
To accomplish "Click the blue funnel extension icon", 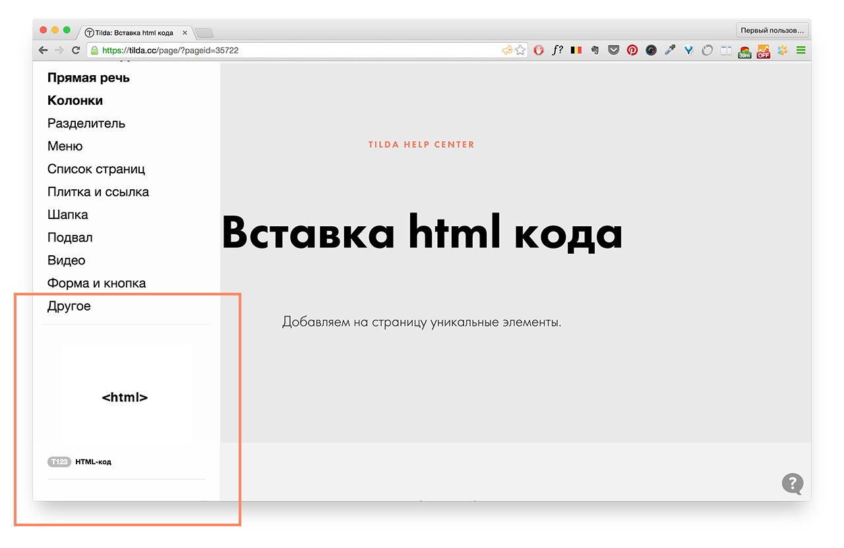I will coord(688,50).
